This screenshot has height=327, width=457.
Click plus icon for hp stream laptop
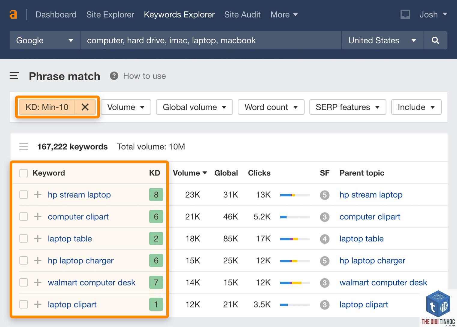(x=38, y=195)
